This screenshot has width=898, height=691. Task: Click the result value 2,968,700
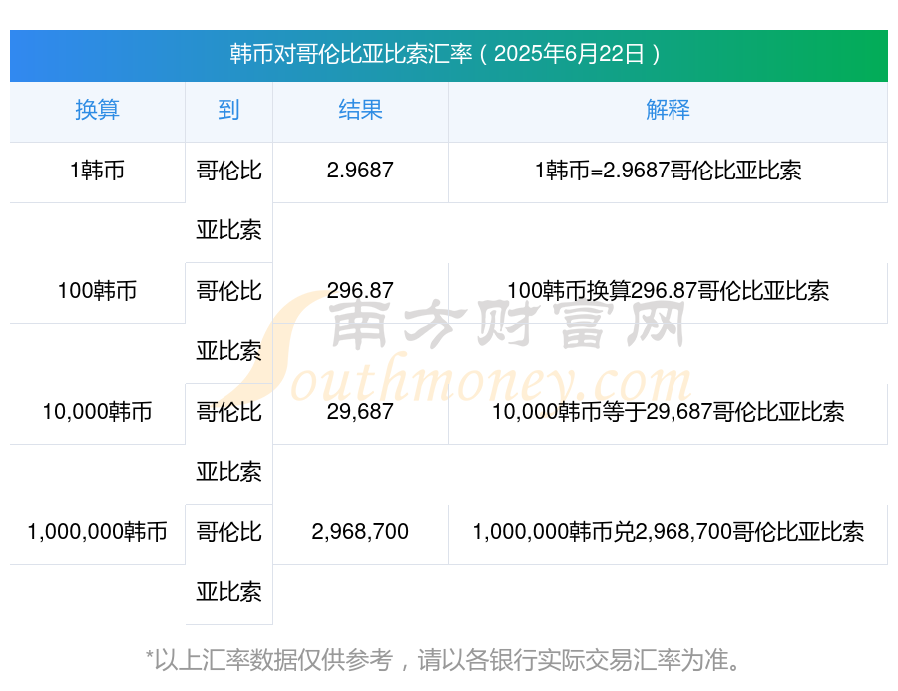pyautogui.click(x=360, y=532)
